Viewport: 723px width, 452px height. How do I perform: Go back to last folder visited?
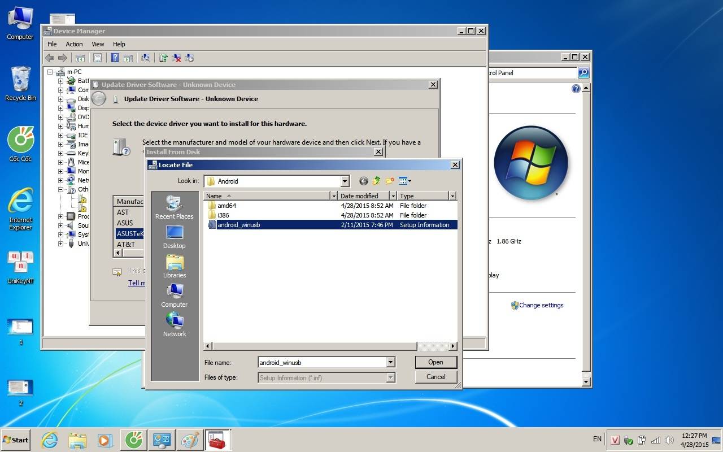[x=363, y=181]
